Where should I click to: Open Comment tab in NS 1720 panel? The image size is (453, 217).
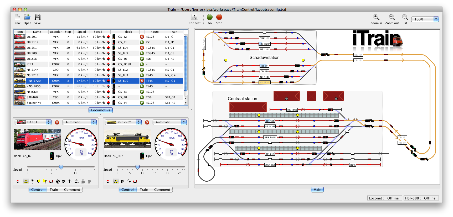click(x=162, y=189)
